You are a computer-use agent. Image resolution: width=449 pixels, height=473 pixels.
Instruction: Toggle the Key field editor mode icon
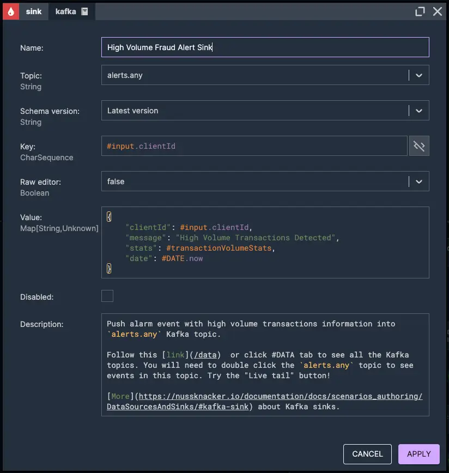(x=419, y=146)
